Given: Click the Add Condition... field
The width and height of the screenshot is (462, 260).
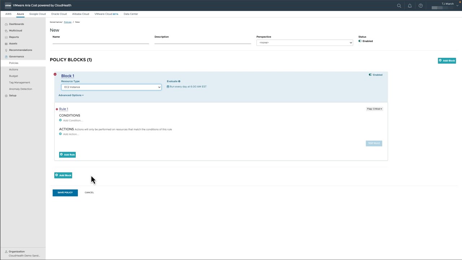Looking at the screenshot, I should [x=73, y=121].
